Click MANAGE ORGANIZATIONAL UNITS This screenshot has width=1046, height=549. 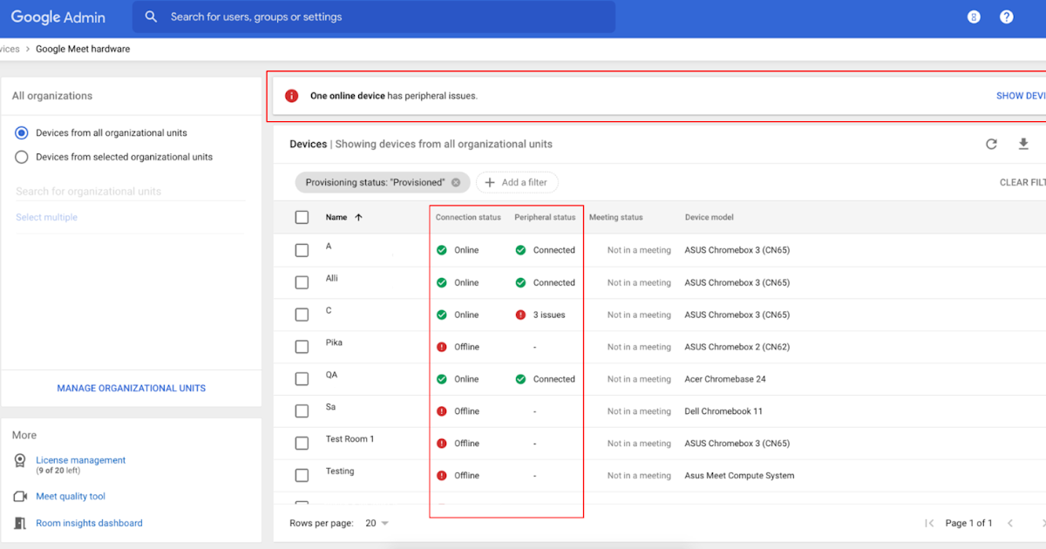pos(131,388)
